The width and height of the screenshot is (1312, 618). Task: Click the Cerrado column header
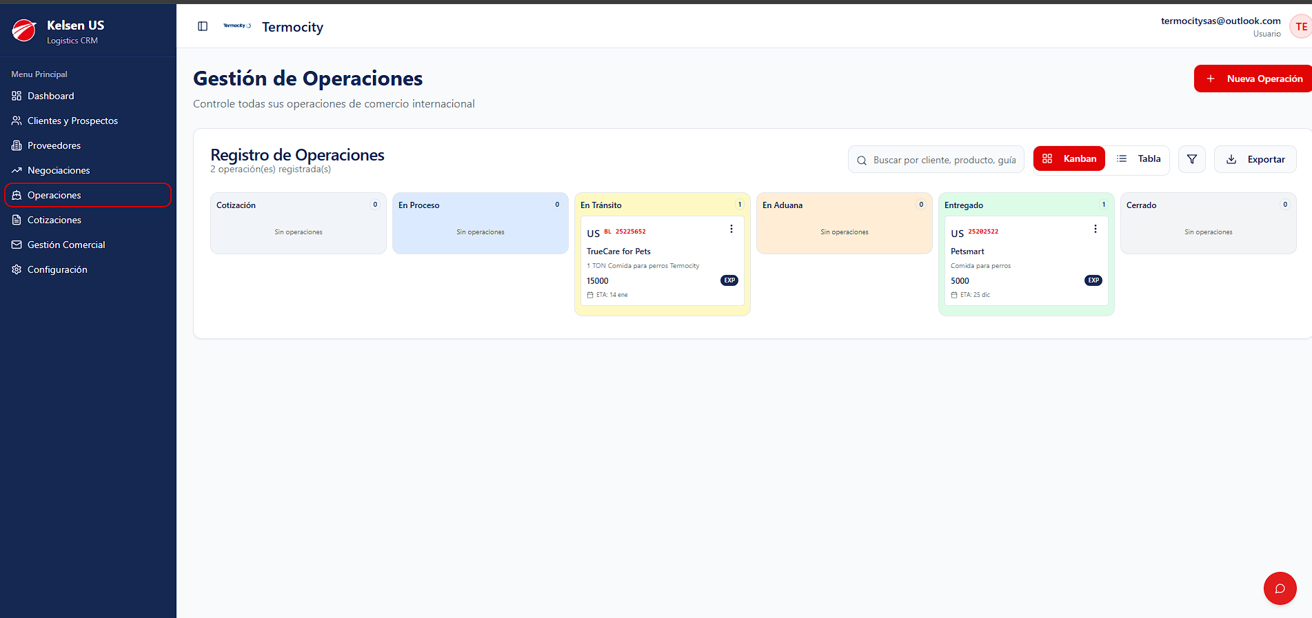[x=1142, y=205]
